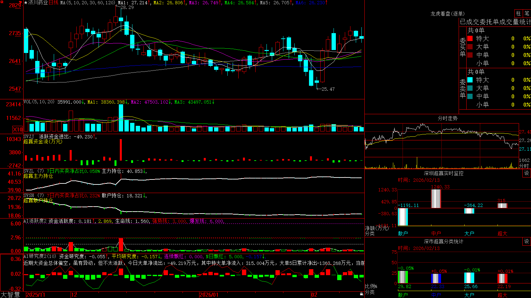Click the teal 大单 sell-order swatch

point(470,88)
